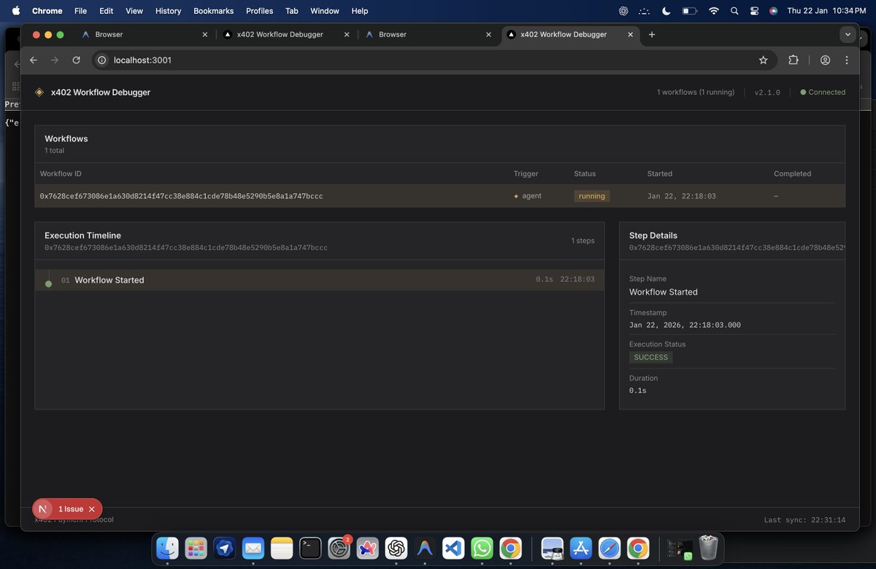Open the Chrome three-dot menu

[847, 60]
